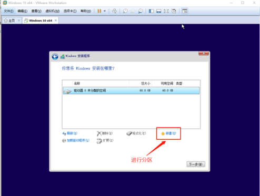This screenshot has height=196, width=260.
Task: Click the 可用空间 column header
Action: (163, 84)
